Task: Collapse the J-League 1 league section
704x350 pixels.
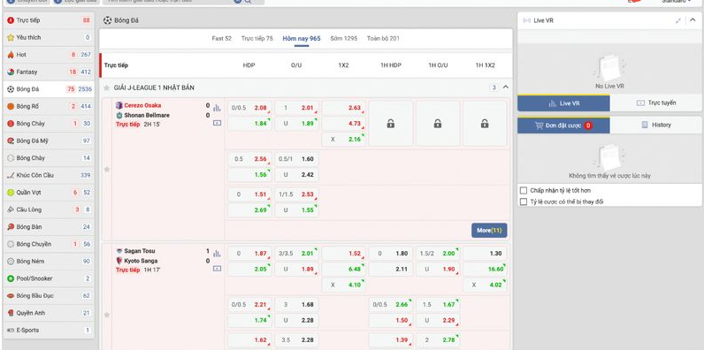Action: pyautogui.click(x=506, y=87)
